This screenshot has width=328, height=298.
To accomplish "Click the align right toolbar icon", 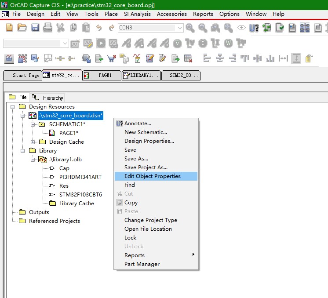I will 233,58.
